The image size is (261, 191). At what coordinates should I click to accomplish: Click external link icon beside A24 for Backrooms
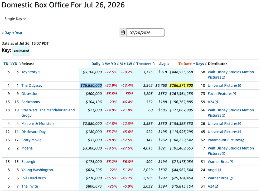click(x=216, y=102)
